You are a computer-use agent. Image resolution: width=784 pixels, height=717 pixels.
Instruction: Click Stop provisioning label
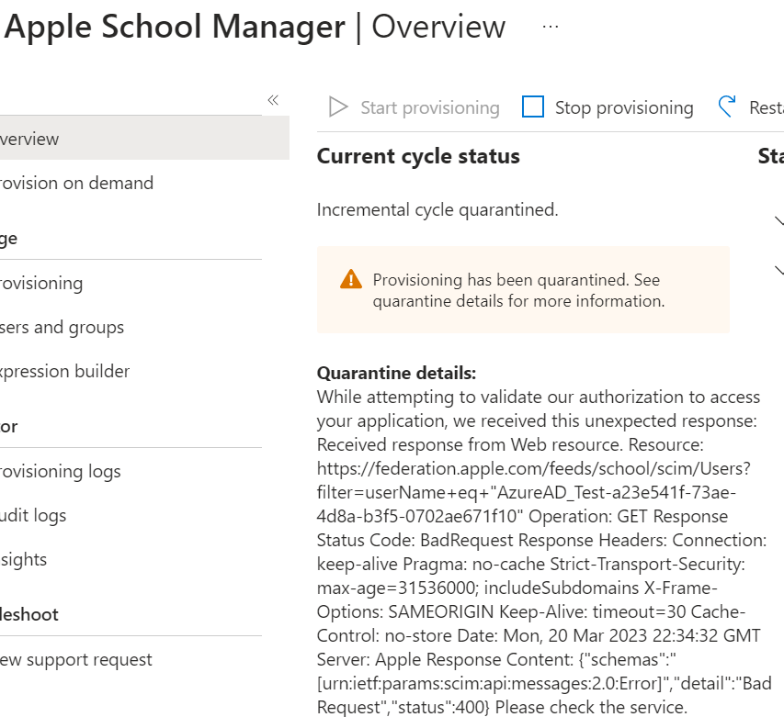pyautogui.click(x=624, y=107)
